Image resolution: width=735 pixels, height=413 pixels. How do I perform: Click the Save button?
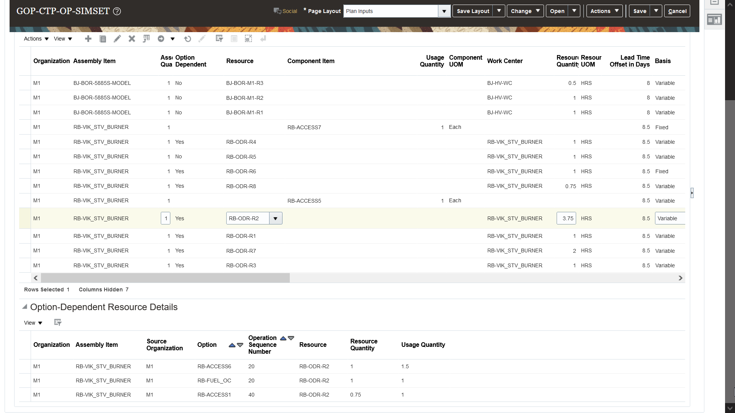tap(639, 11)
